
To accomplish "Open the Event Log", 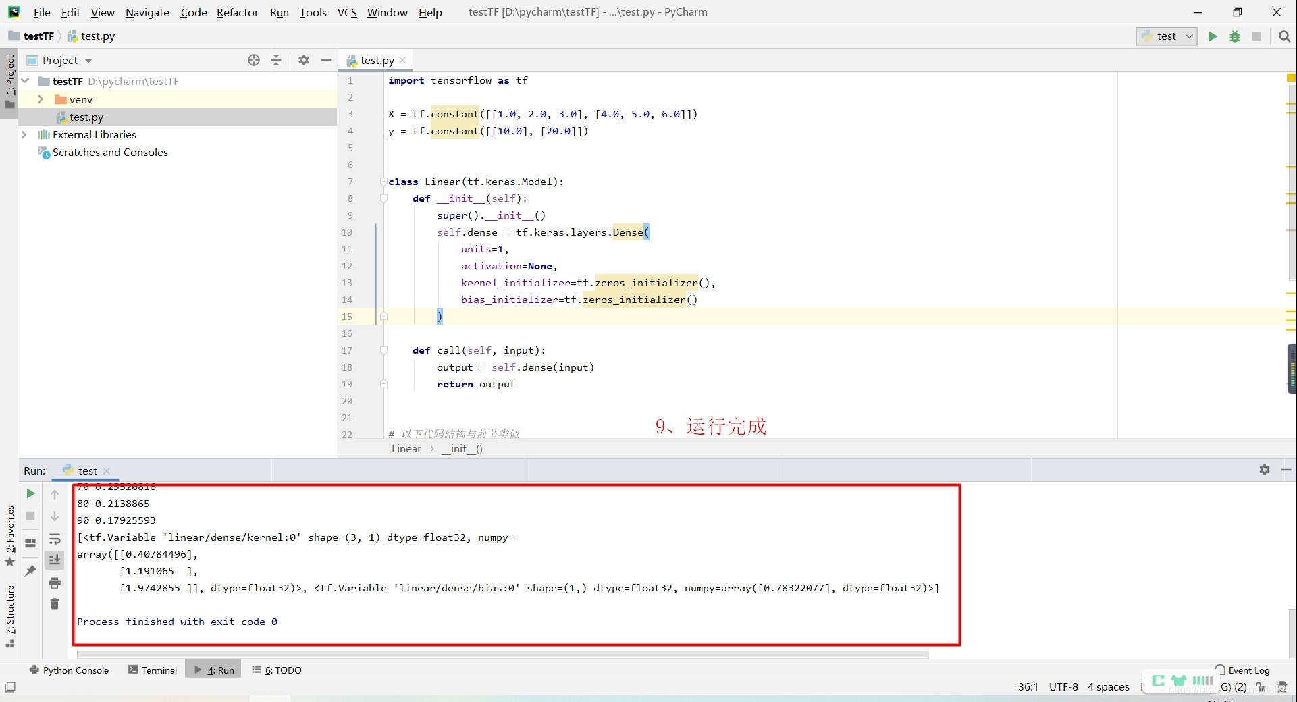I will click(1243, 670).
